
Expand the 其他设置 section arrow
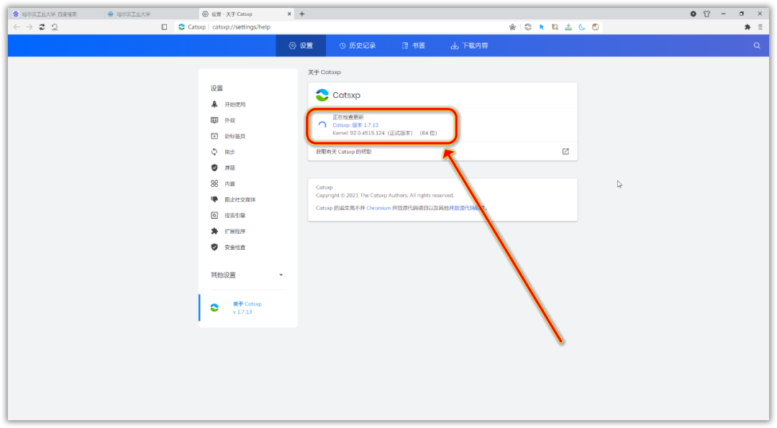281,275
